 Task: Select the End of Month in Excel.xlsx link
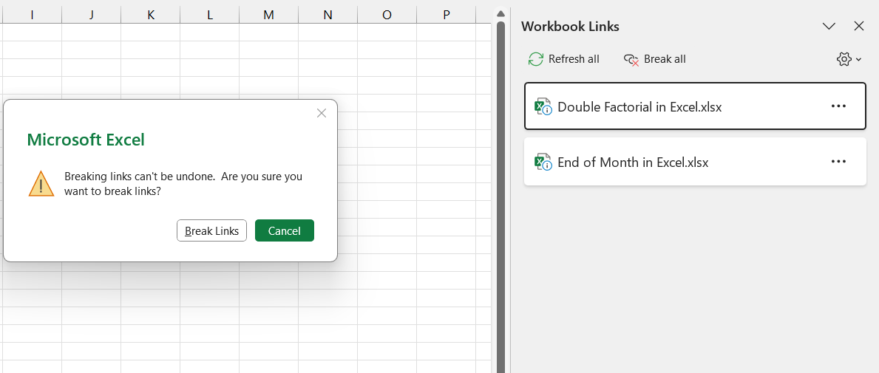[695, 162]
